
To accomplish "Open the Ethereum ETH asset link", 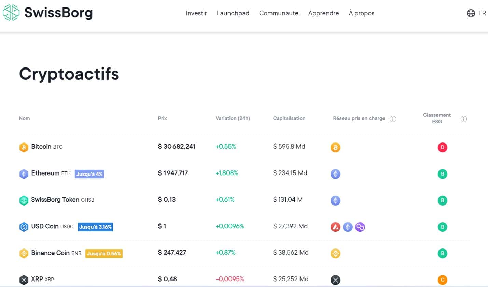I will click(51, 173).
